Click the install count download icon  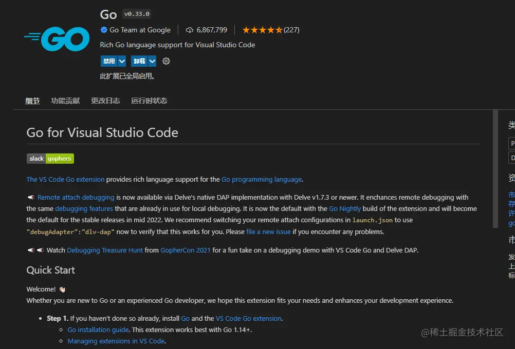189,30
